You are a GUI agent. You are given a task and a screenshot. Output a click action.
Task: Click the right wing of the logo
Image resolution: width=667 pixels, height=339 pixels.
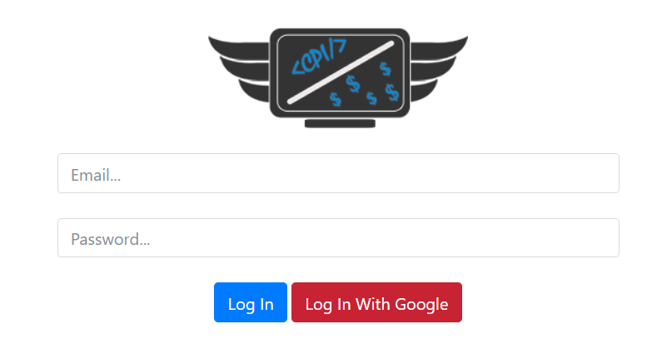pos(439,69)
